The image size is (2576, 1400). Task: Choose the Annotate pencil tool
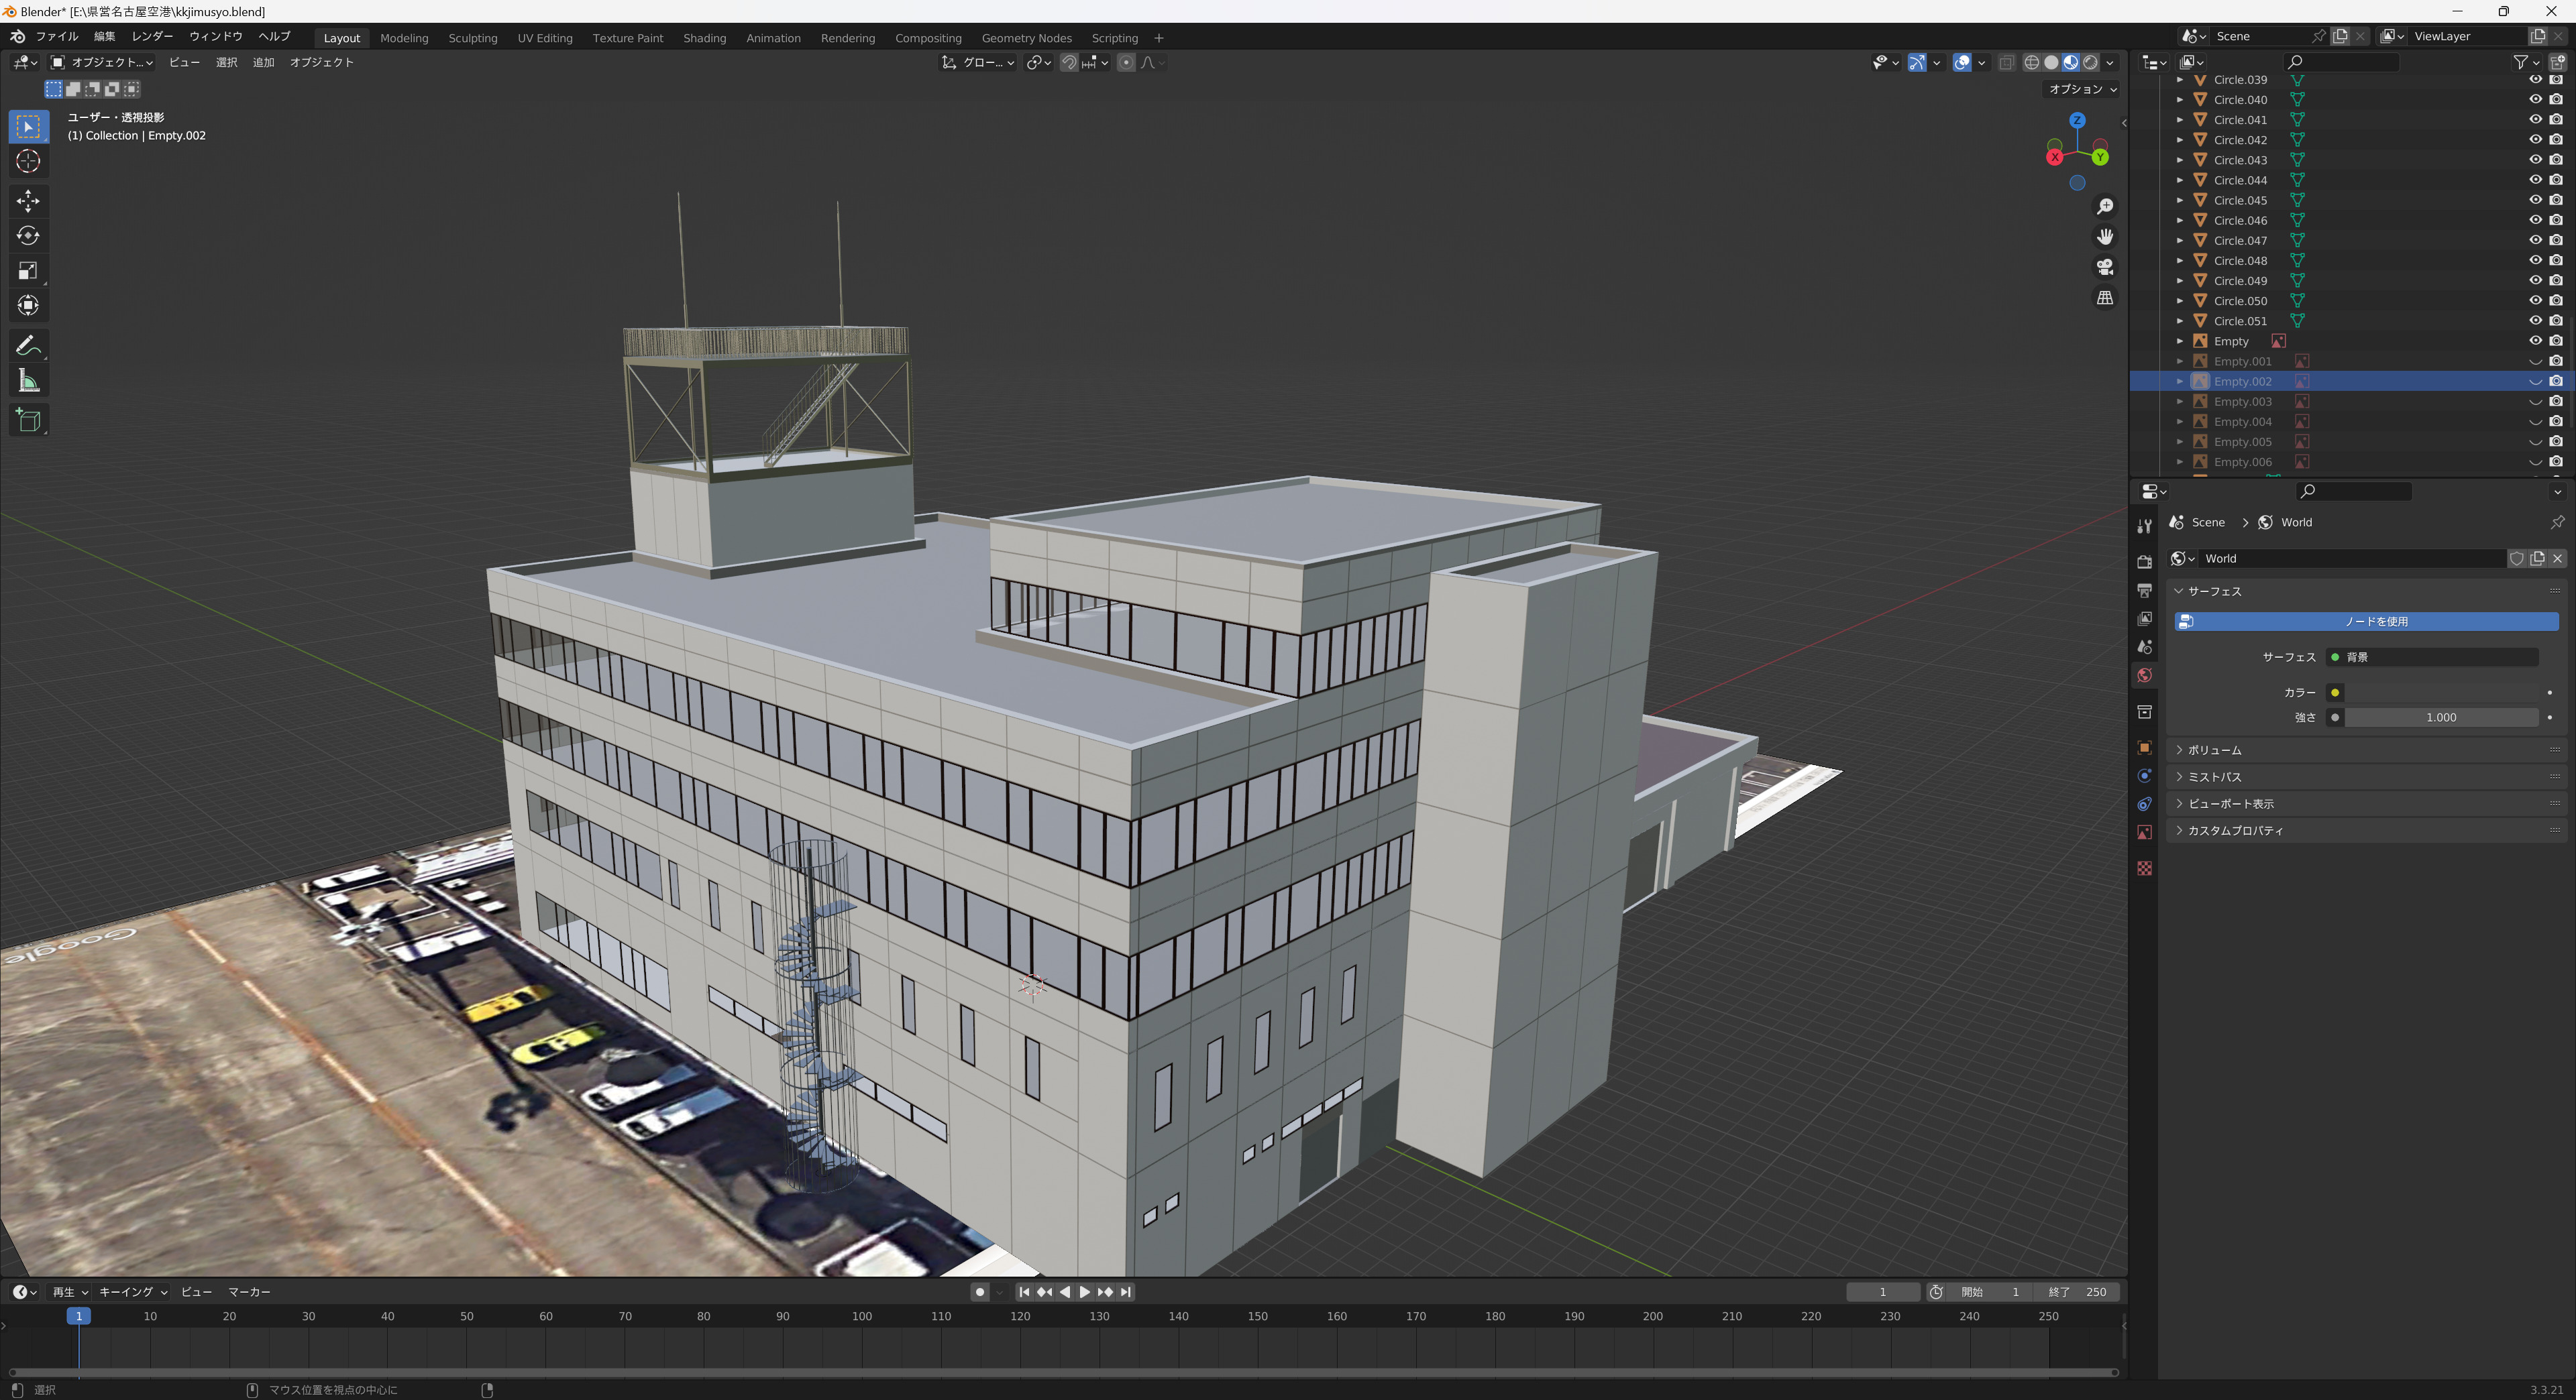[x=28, y=346]
